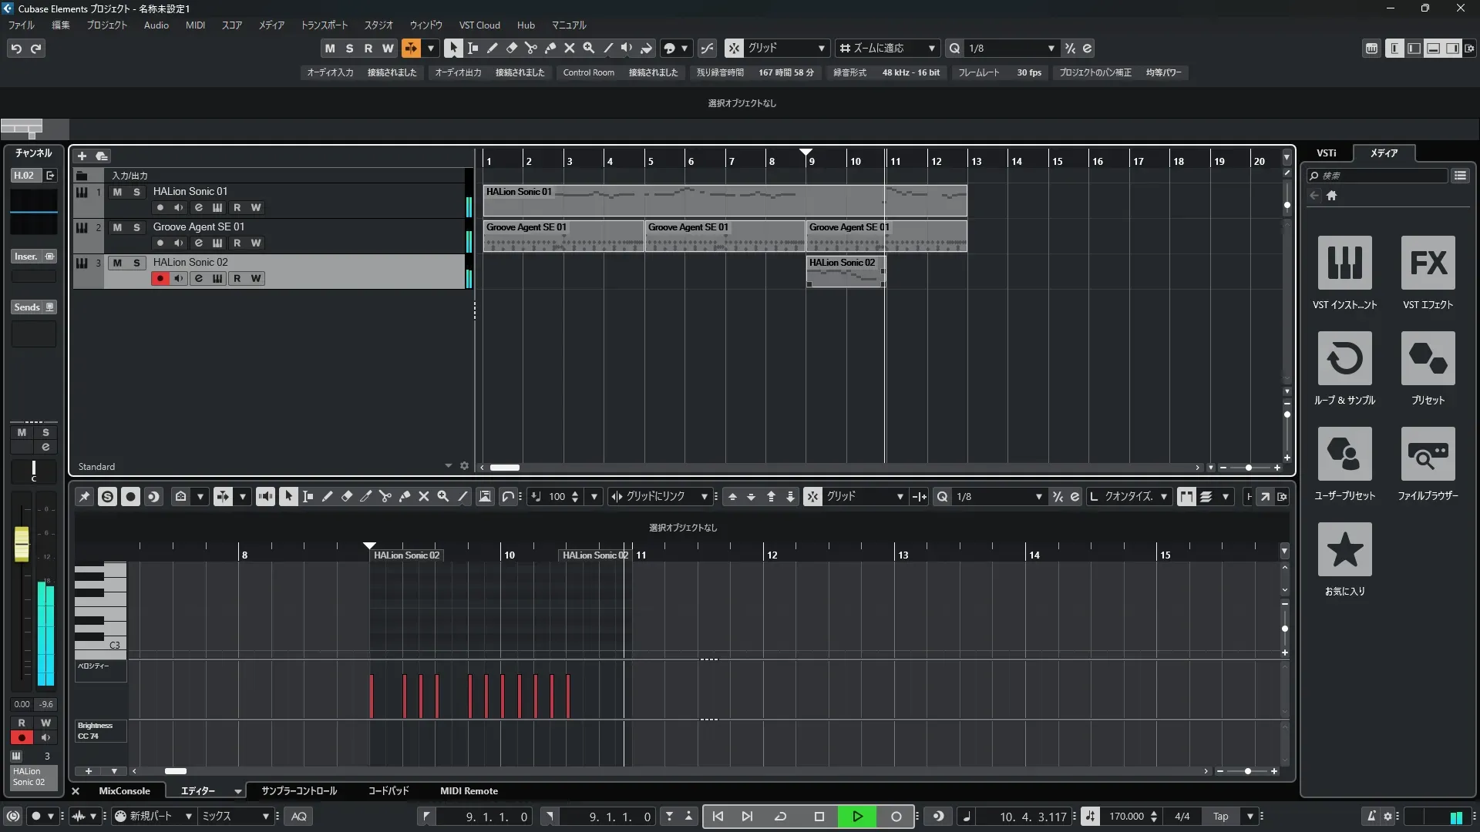Select the Glue tool in the project toolbar
The height and width of the screenshot is (832, 1480).
point(550,48)
